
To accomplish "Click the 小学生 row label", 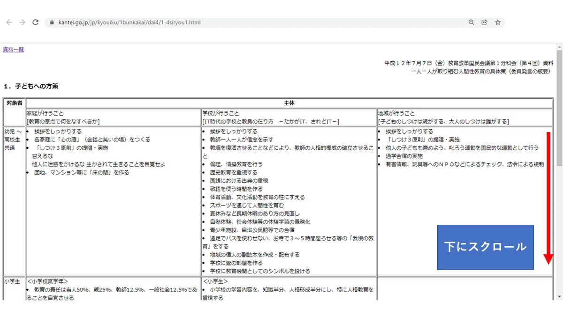I will pos(12,281).
